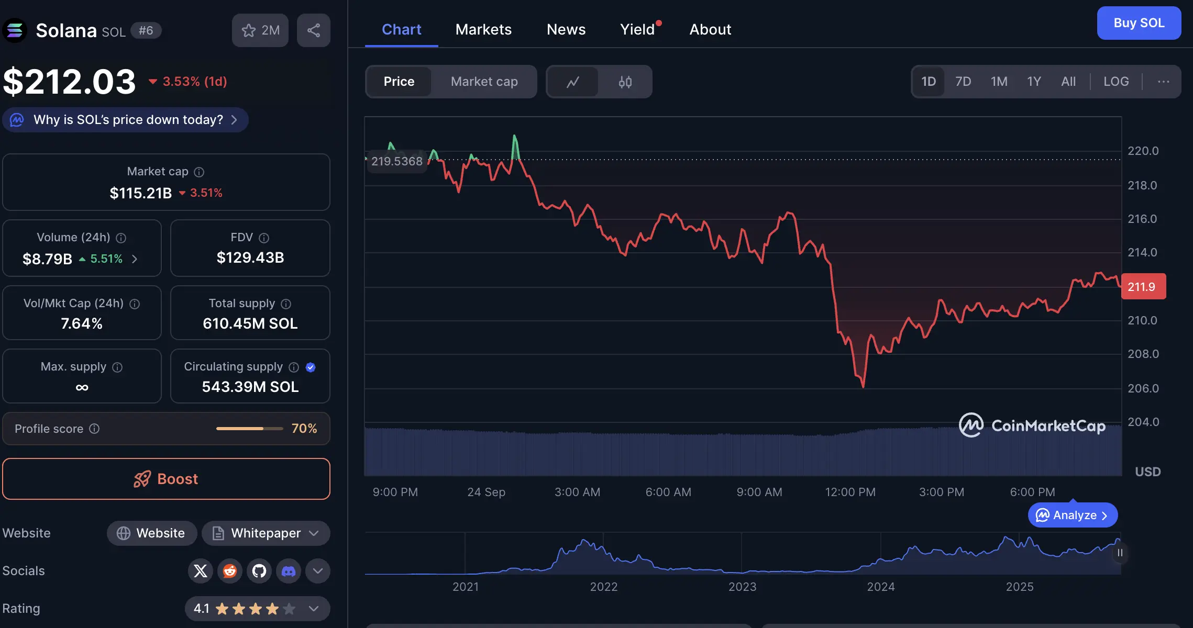Click the #6 rank badge
The image size is (1193, 628).
tap(146, 30)
